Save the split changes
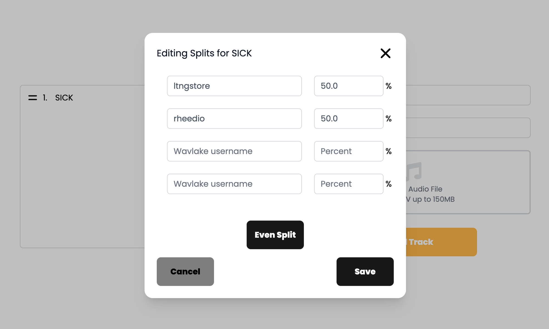549x329 pixels. pyautogui.click(x=365, y=271)
